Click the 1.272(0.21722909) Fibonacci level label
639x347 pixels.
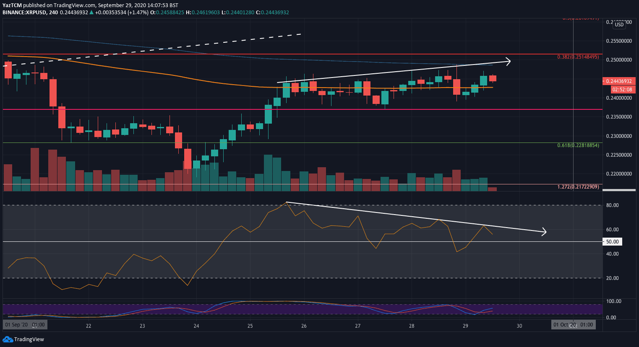(578, 187)
